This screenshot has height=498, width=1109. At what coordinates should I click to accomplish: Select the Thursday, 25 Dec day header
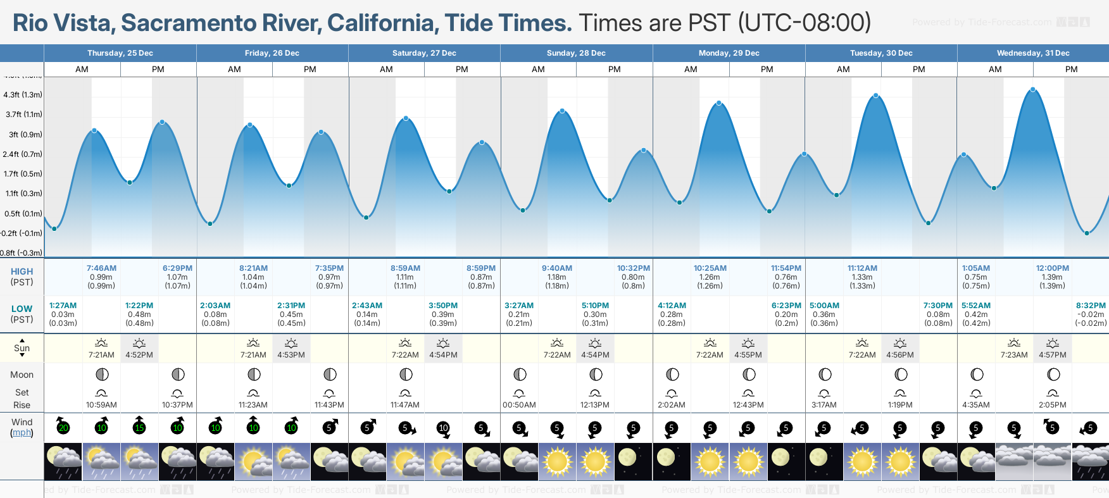tap(120, 53)
